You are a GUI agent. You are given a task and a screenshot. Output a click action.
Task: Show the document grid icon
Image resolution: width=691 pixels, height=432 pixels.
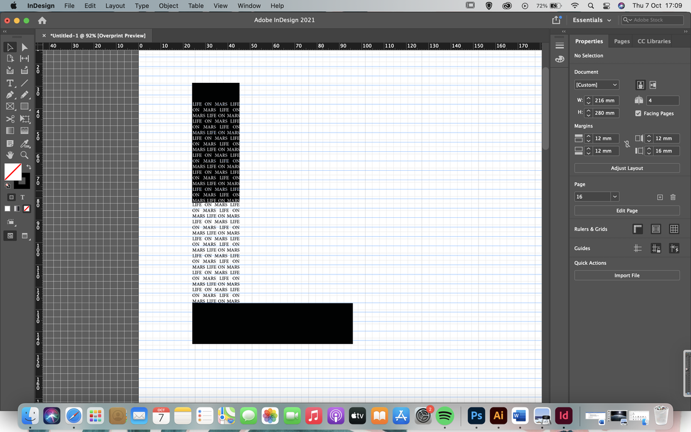coord(674,229)
